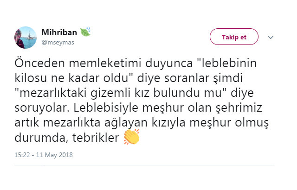Viewport: 297px width, 190px height.
Task: Click the clapping hands emoji
Action: tap(131, 137)
